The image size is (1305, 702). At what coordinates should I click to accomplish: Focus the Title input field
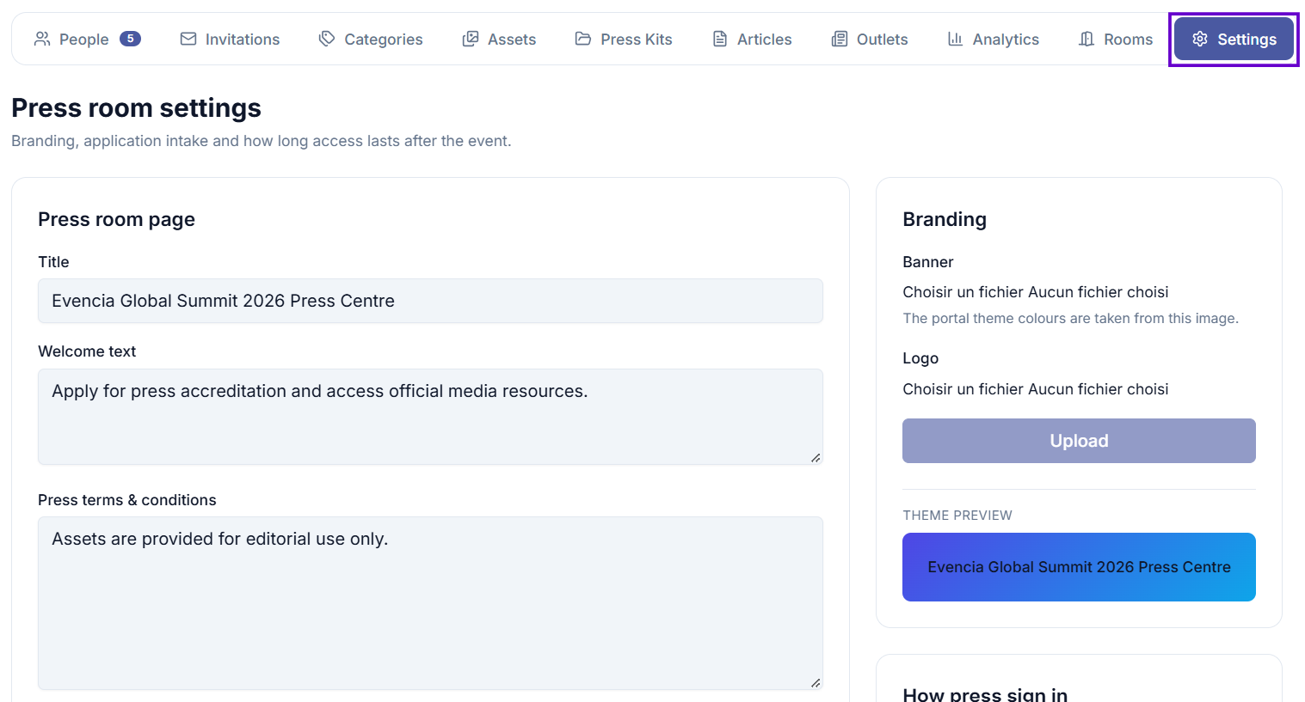tap(430, 301)
